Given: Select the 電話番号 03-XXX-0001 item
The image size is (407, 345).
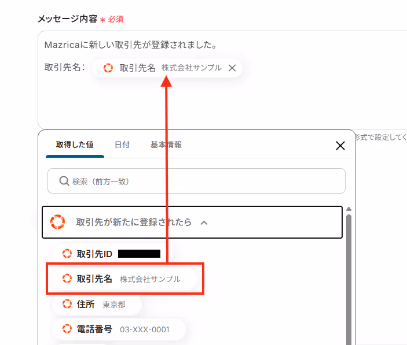Looking at the screenshot, I should pyautogui.click(x=119, y=329).
